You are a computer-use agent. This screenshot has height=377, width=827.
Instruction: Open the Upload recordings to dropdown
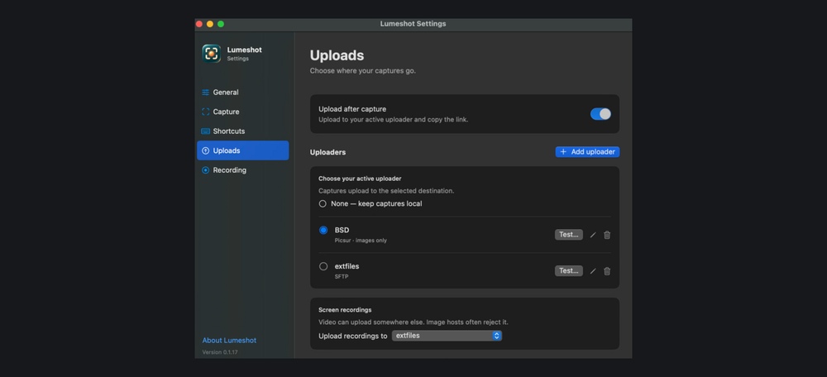point(447,336)
